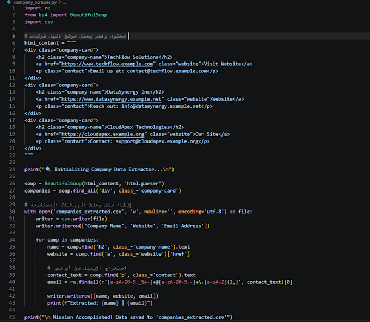
Task: Click 'CloudApex Technologies' company name text
Action: [x=138, y=127]
